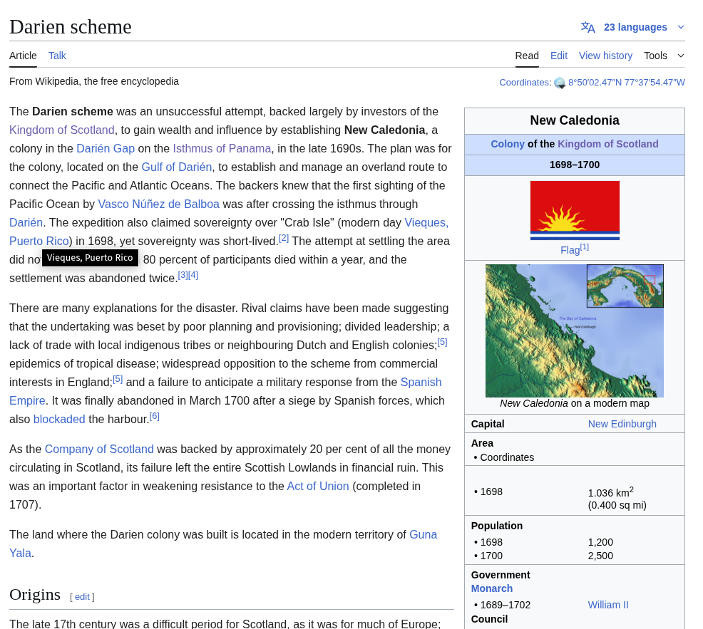Click the 1,200 population value
This screenshot has height=629, width=703.
(x=601, y=542)
